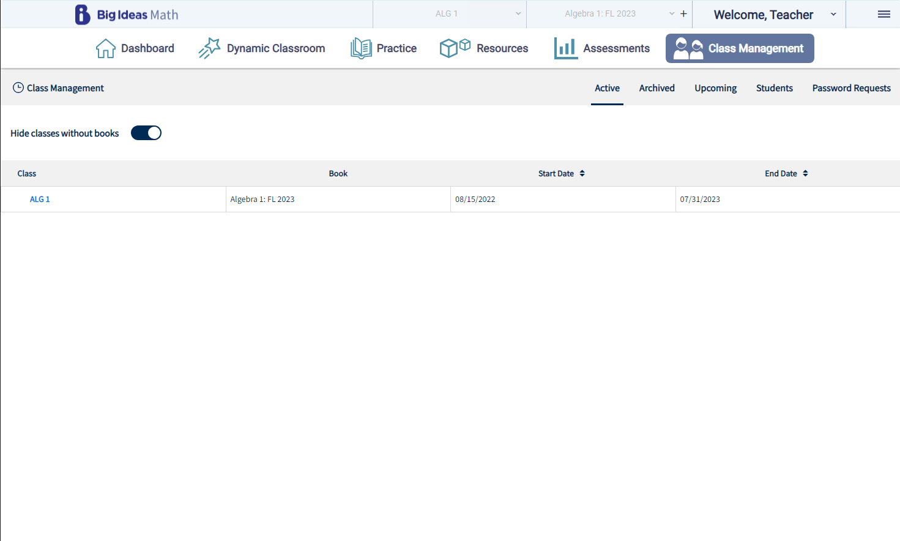Select the 07/31/2023 end date cell
This screenshot has height=541, width=900.
pyautogui.click(x=788, y=200)
